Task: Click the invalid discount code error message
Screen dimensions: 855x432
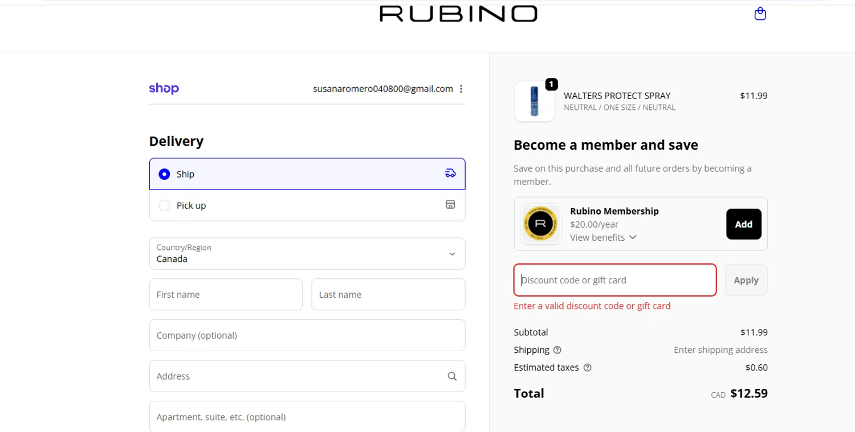Action: [x=592, y=306]
